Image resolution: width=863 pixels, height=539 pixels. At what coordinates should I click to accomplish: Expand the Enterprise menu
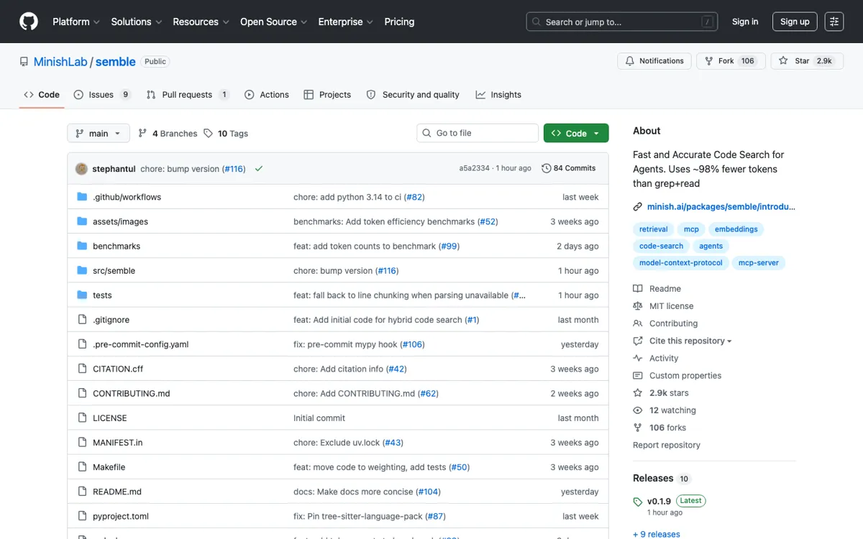pyautogui.click(x=346, y=22)
